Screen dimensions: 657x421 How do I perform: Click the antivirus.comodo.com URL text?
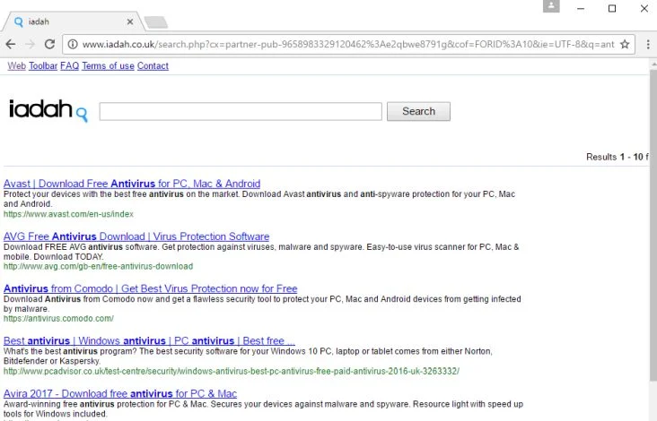point(58,319)
